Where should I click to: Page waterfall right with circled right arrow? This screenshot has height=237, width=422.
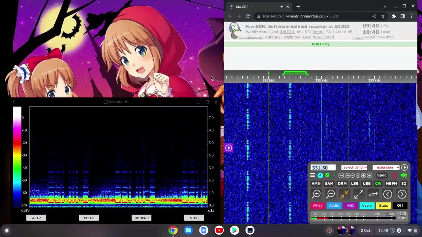pyautogui.click(x=402, y=194)
